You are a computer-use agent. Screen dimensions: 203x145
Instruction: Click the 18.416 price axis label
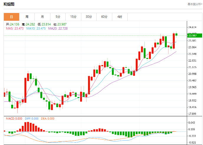click(x=192, y=107)
